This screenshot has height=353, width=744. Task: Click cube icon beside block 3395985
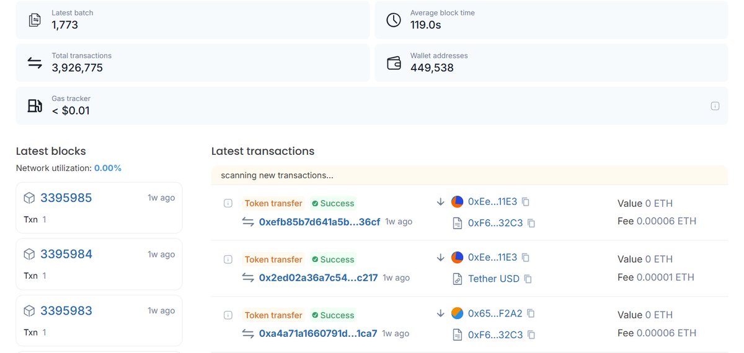tap(29, 198)
